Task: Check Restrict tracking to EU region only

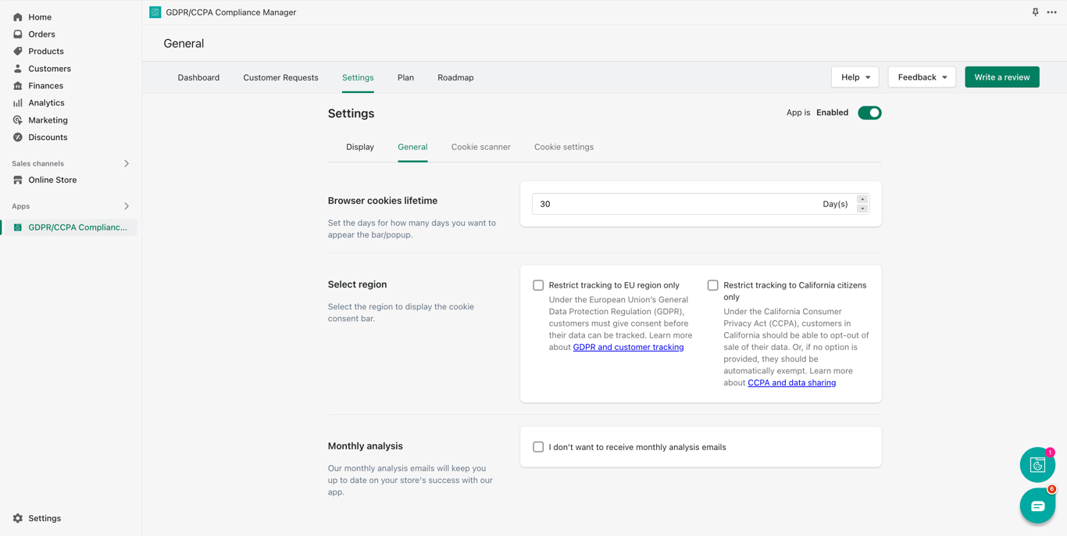Action: click(x=538, y=285)
